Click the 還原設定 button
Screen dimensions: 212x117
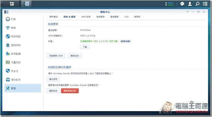(53, 91)
